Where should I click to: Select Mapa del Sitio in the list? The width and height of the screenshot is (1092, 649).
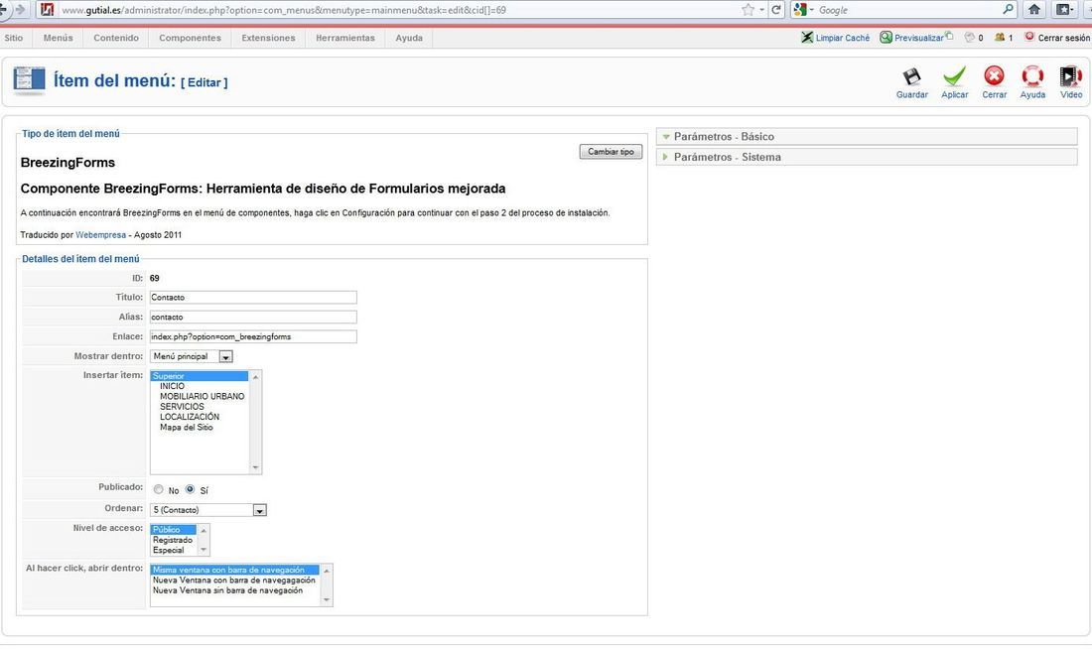pyautogui.click(x=200, y=428)
